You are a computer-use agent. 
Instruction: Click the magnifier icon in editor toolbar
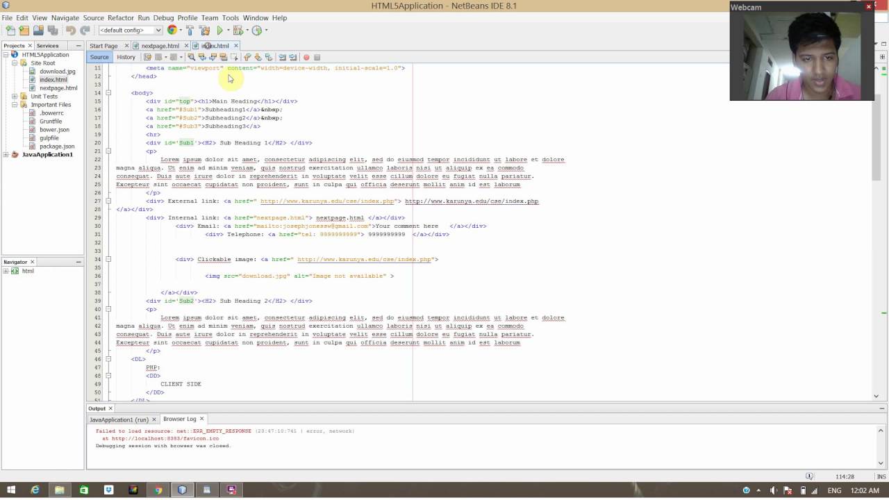coord(192,57)
